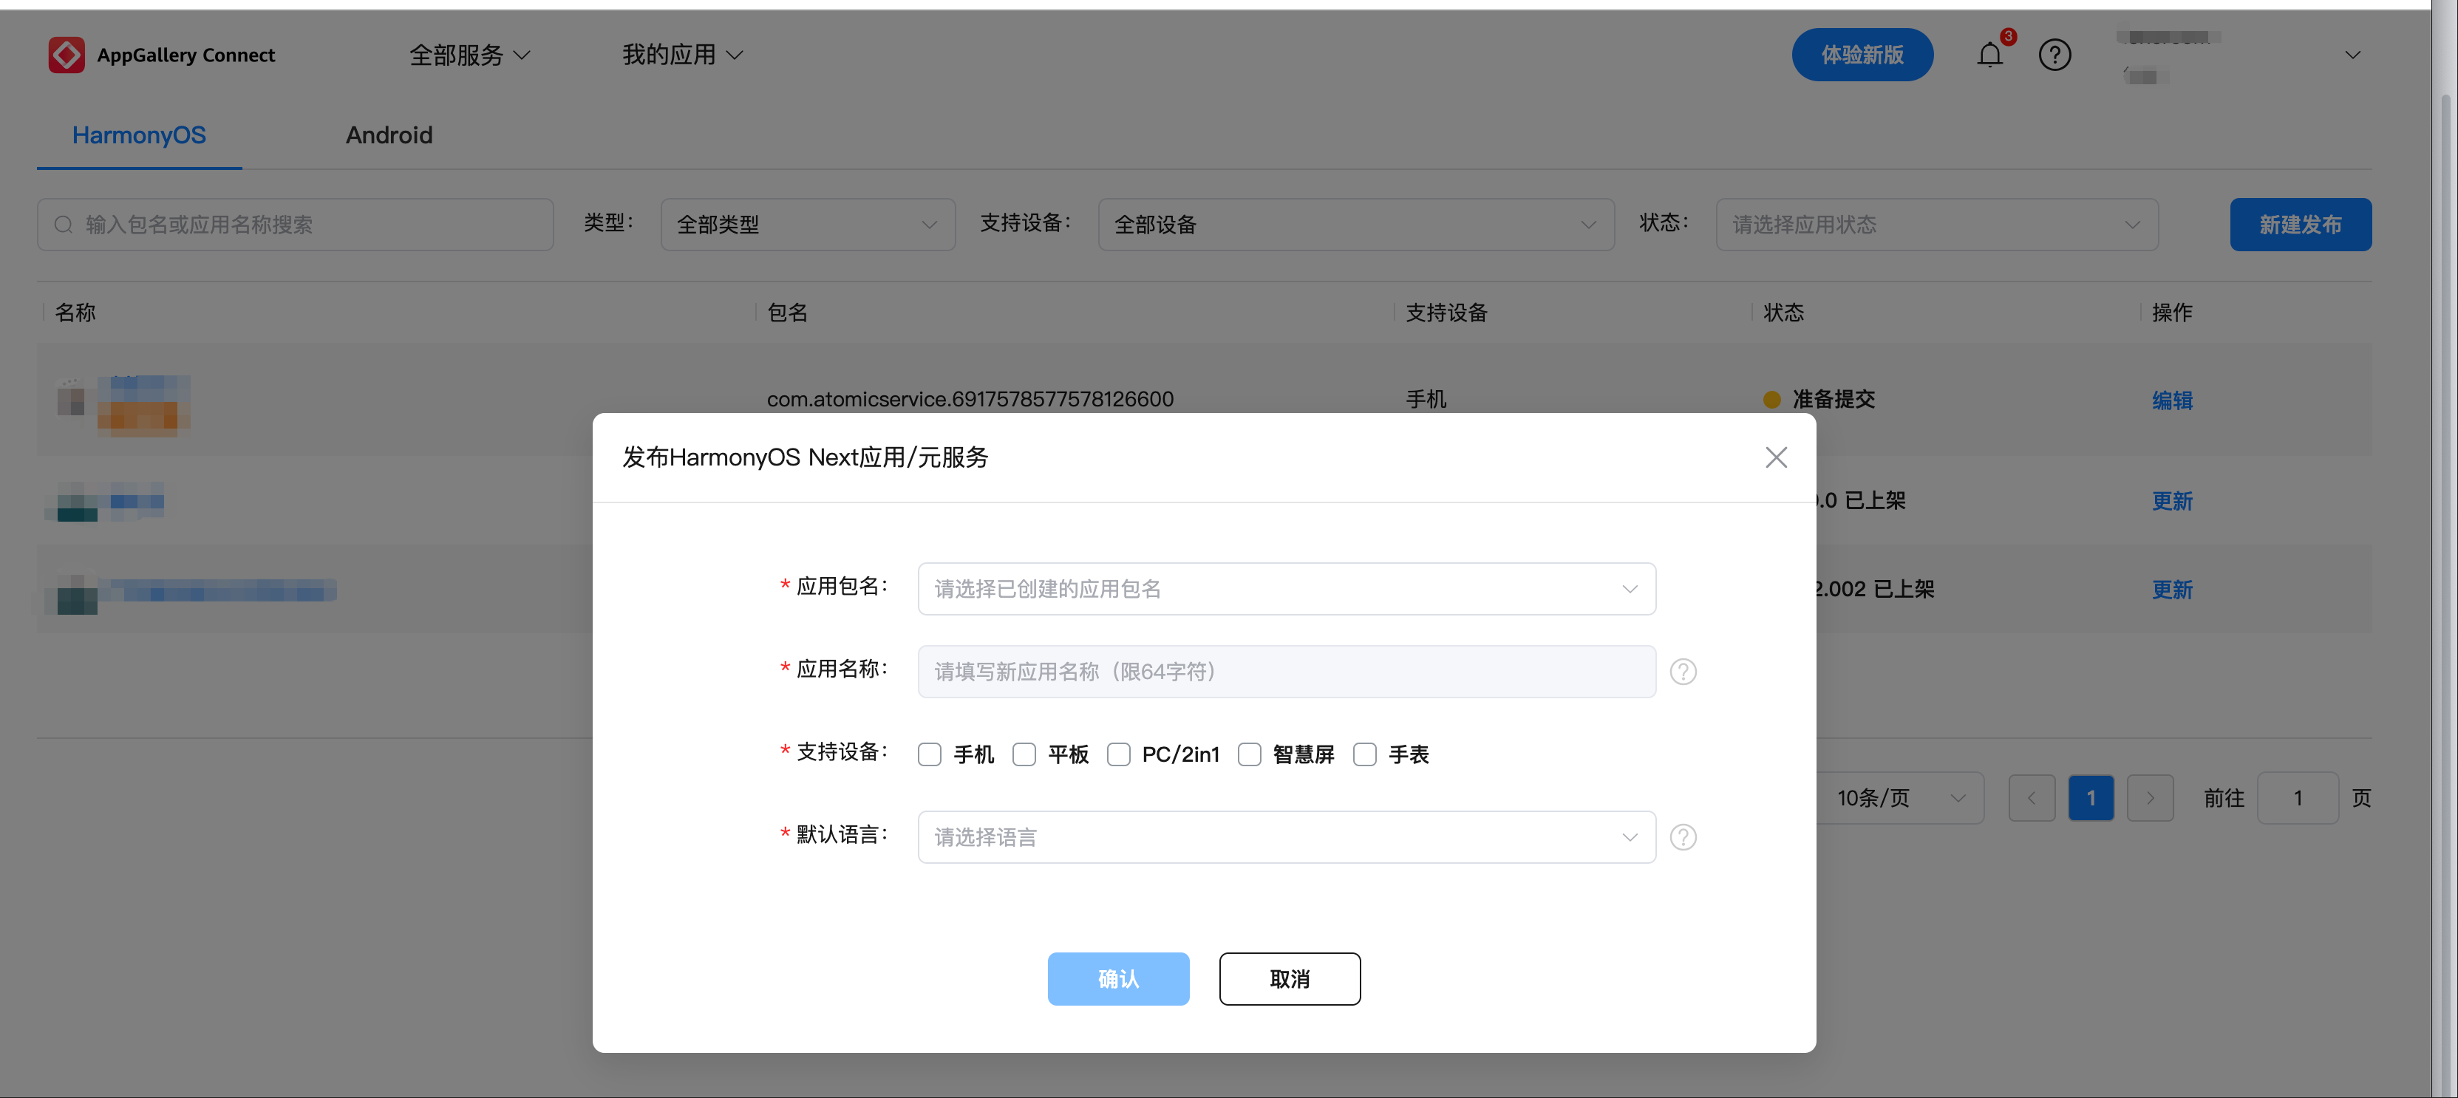Close the publish dialog with X icon

click(1775, 458)
